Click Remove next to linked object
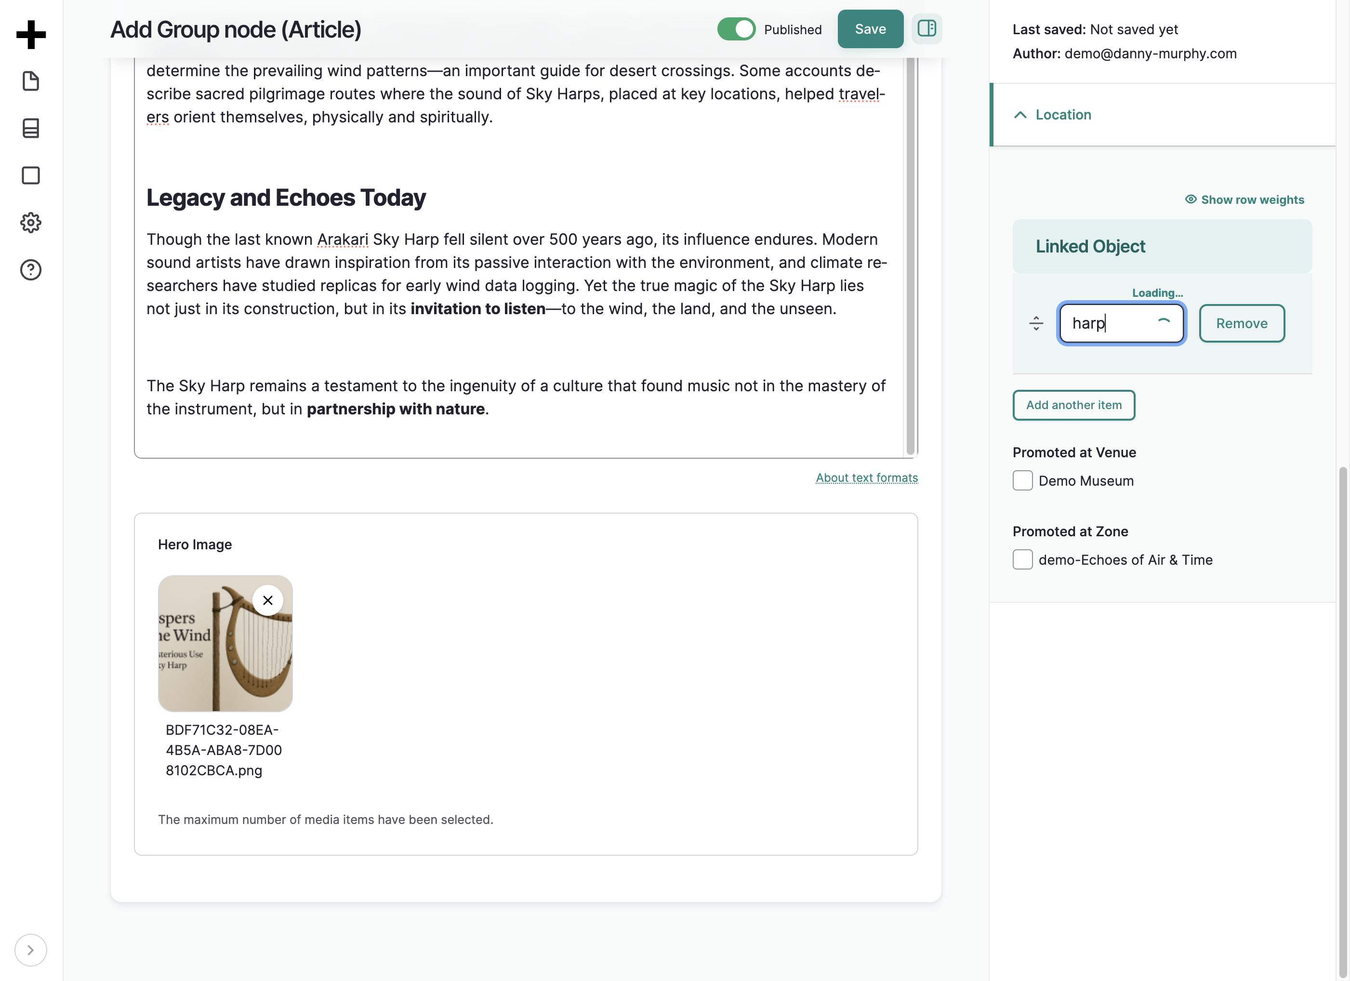The height and width of the screenshot is (981, 1350). pos(1241,323)
